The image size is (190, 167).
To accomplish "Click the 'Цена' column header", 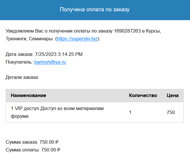I will click(172, 95).
